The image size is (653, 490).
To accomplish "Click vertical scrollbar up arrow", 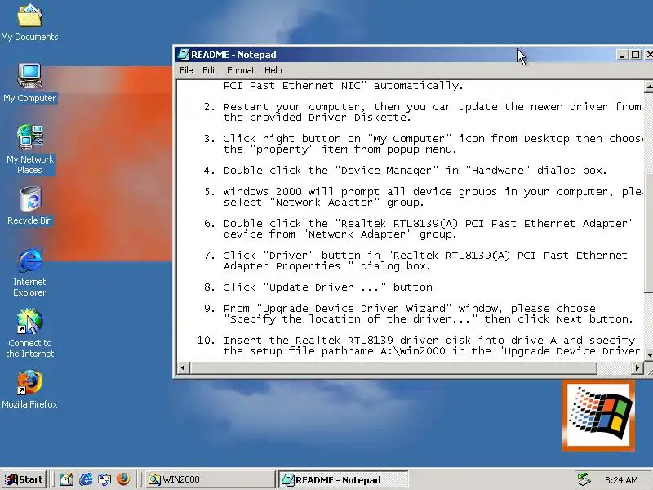I will point(649,87).
